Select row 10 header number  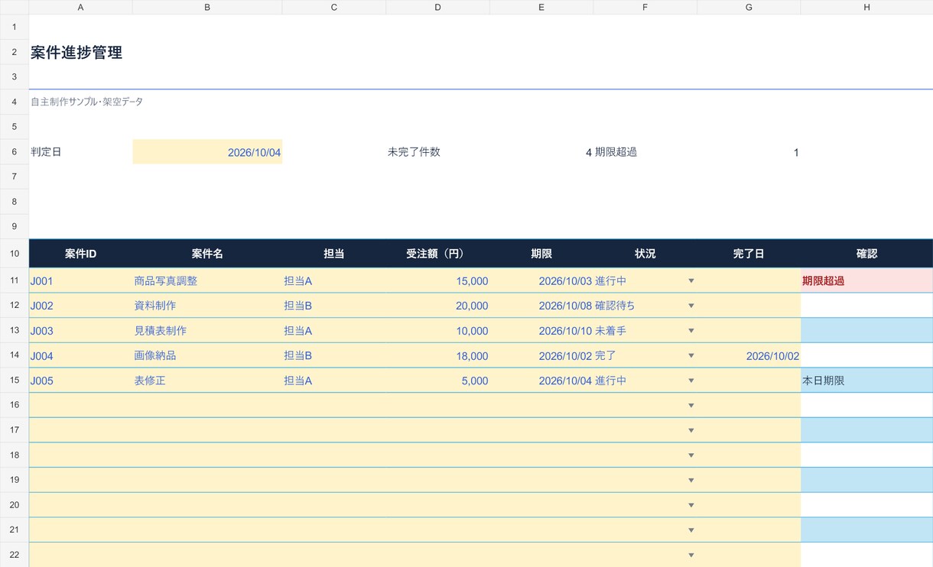[x=15, y=254]
